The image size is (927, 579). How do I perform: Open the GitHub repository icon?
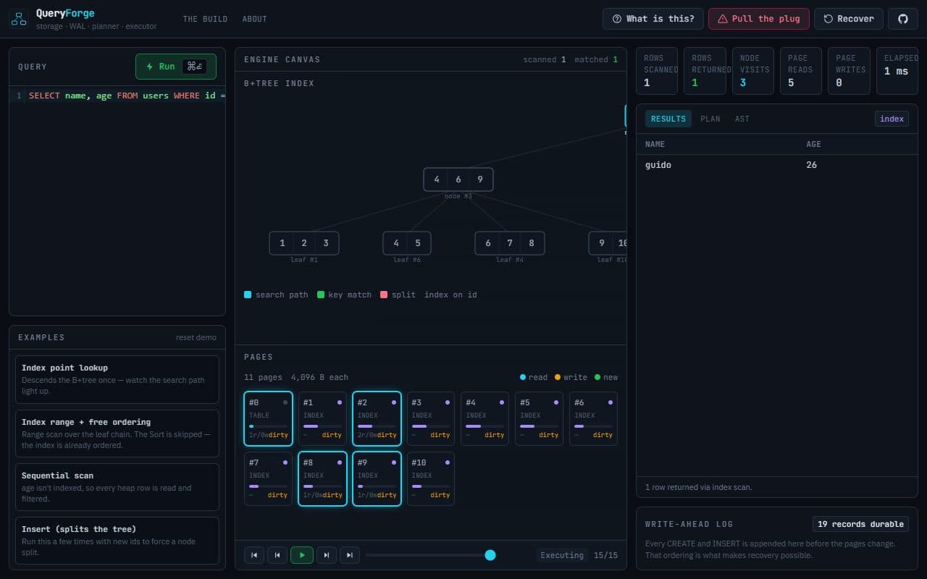903,19
